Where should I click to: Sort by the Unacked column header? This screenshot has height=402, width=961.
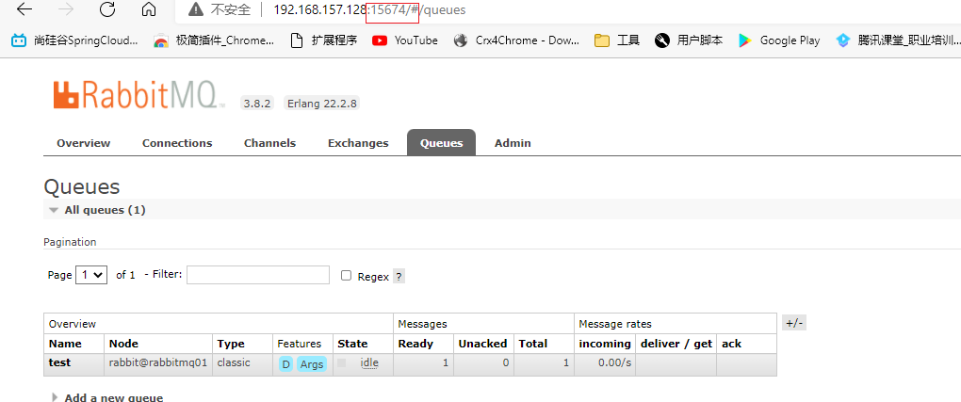coord(482,344)
